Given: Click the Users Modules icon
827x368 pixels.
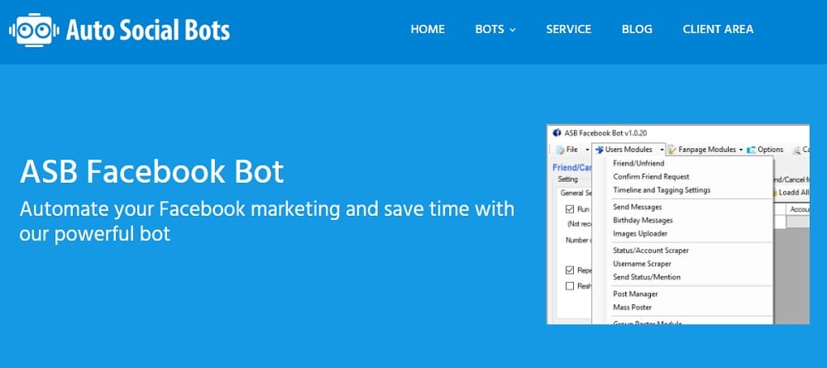Looking at the screenshot, I should 599,150.
